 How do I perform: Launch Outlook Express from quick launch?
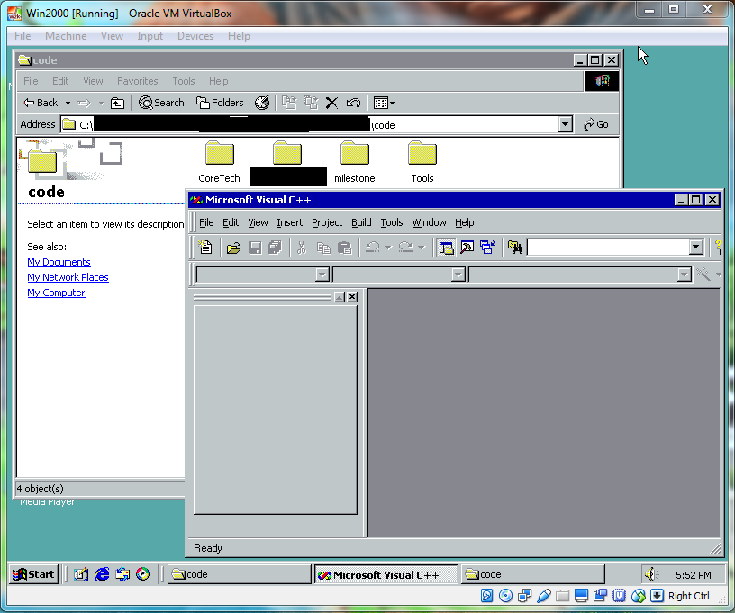point(122,574)
